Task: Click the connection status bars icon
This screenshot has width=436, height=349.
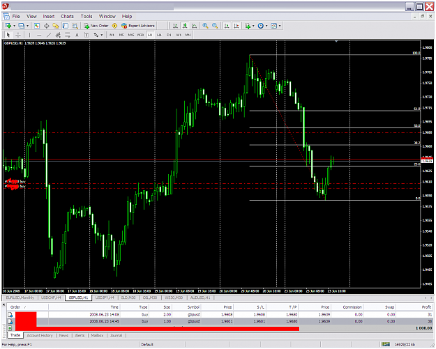Action: point(386,344)
